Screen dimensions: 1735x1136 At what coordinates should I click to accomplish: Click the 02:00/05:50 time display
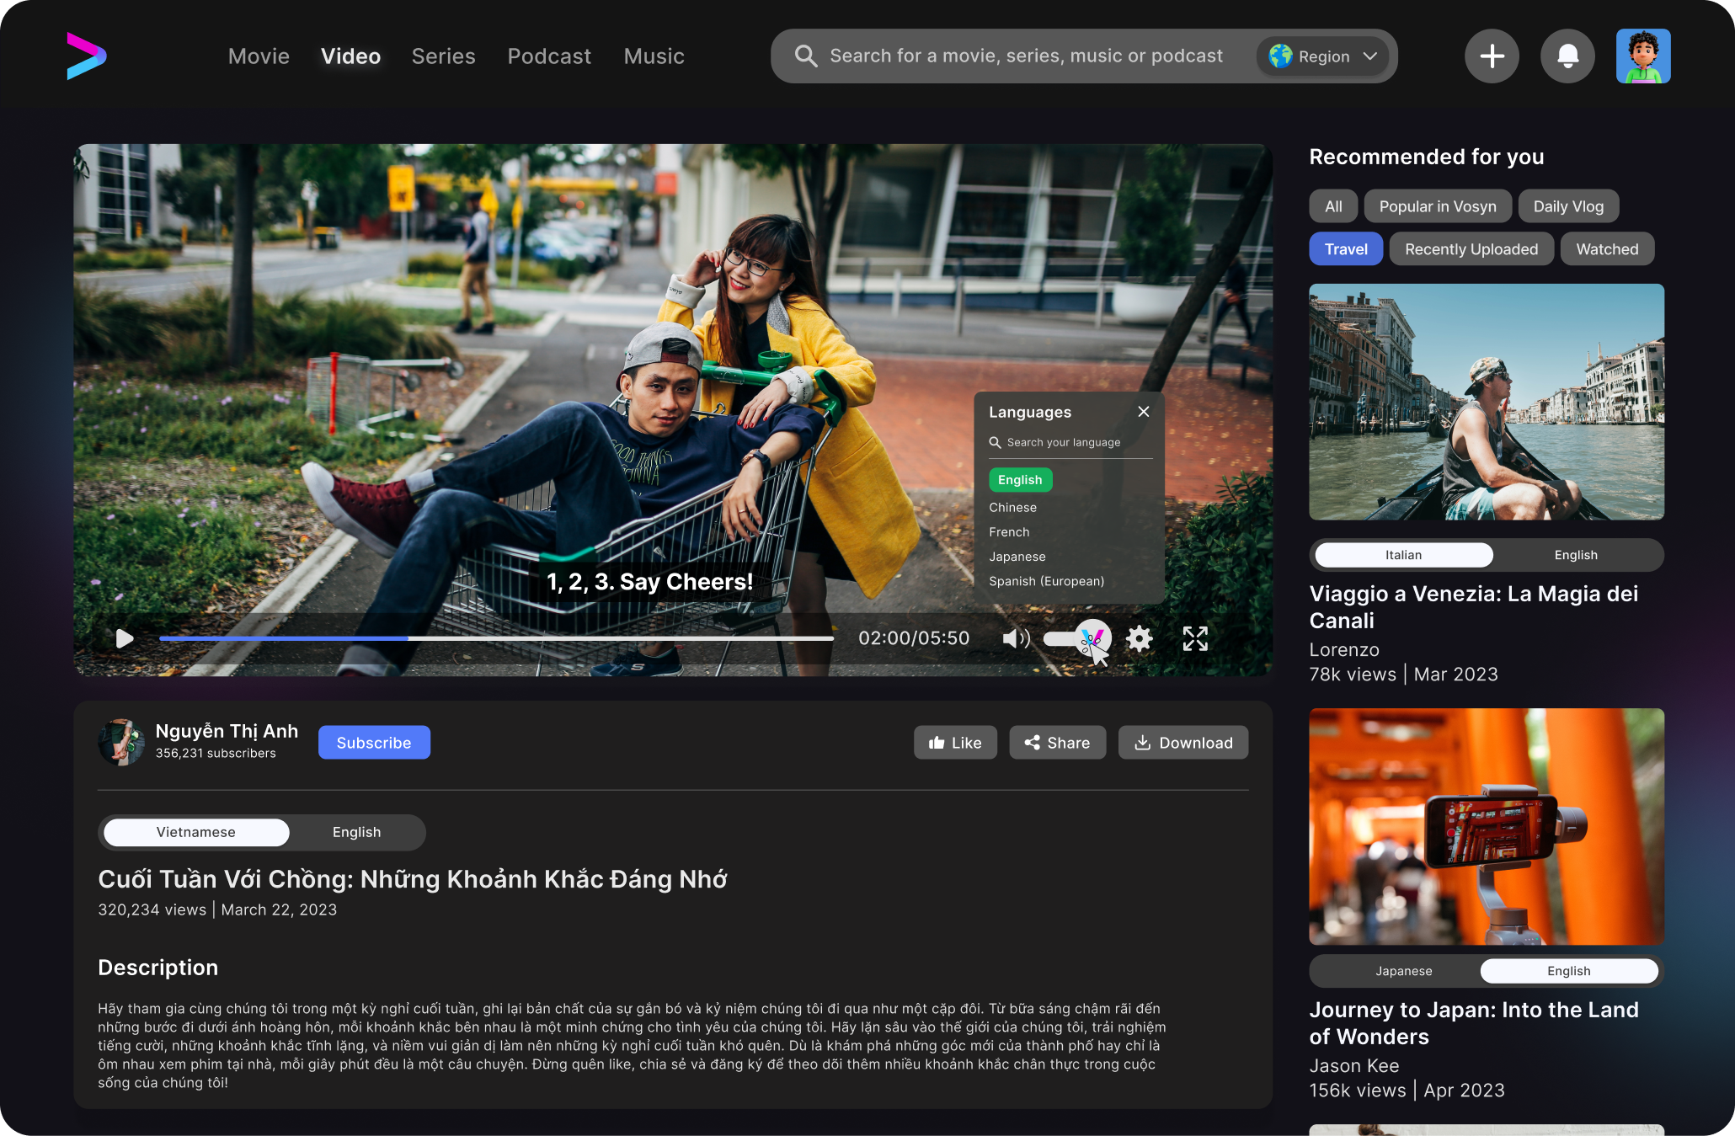914,638
